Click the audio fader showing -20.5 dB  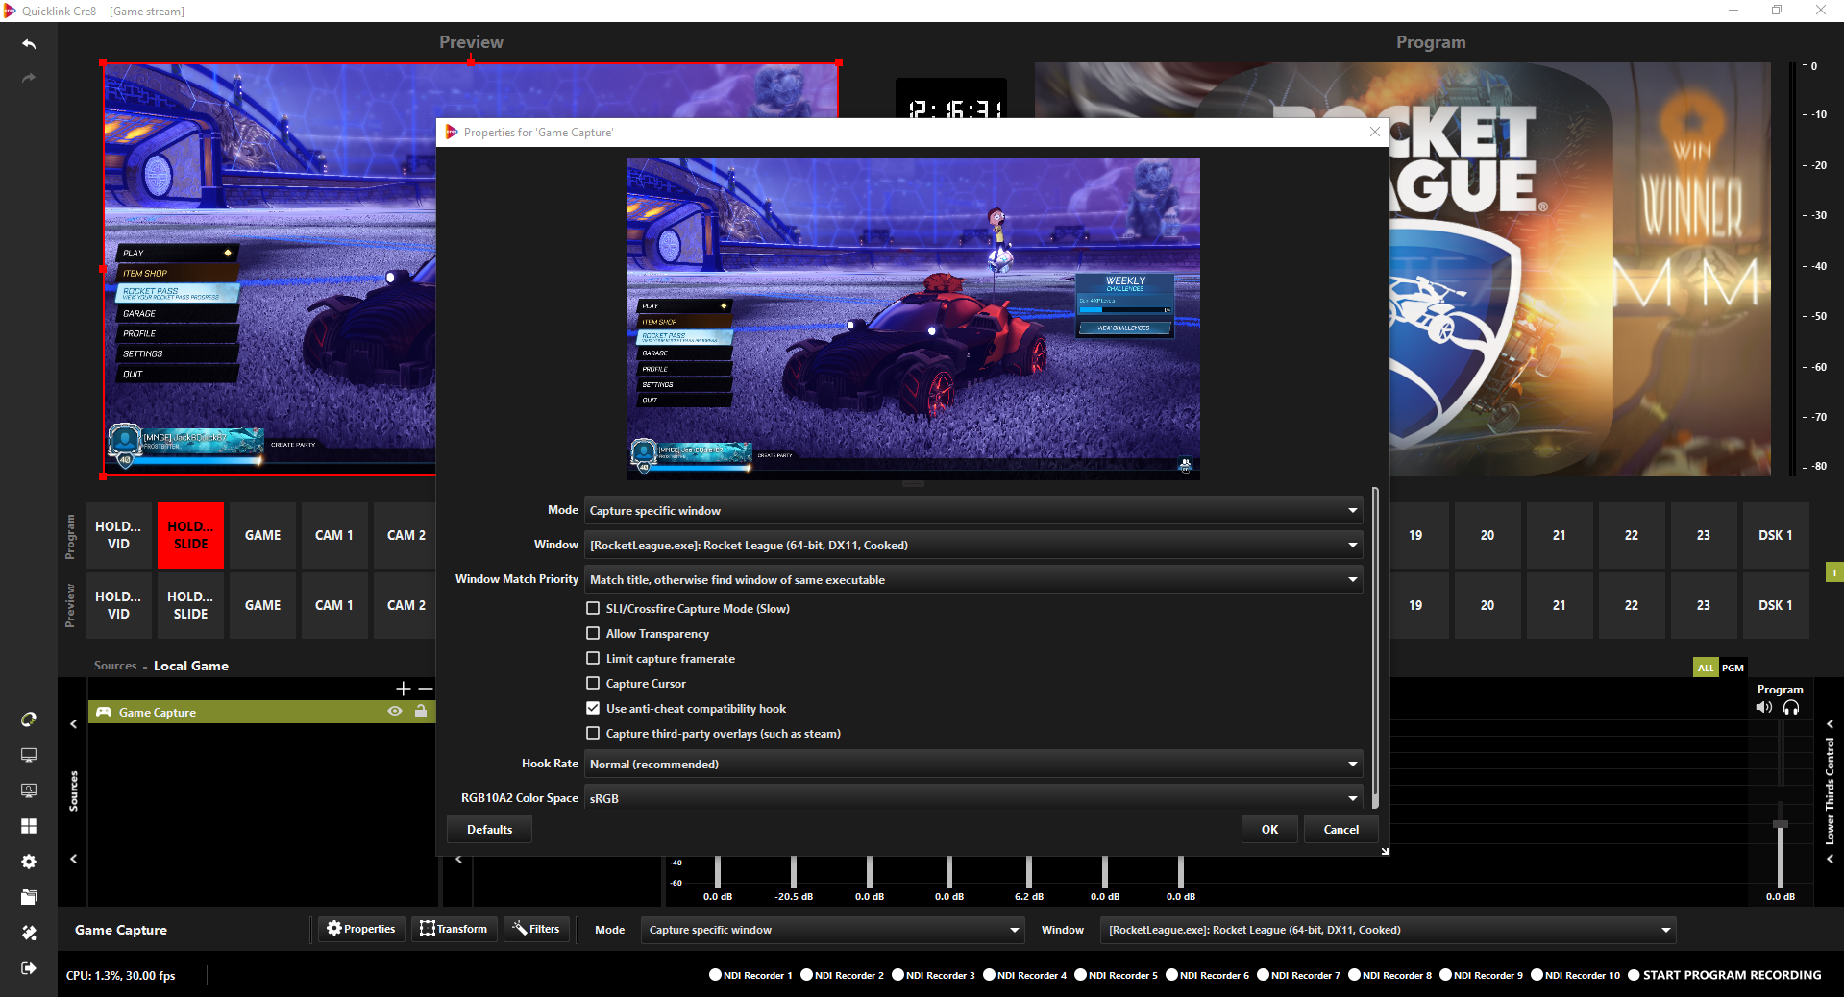point(794,871)
